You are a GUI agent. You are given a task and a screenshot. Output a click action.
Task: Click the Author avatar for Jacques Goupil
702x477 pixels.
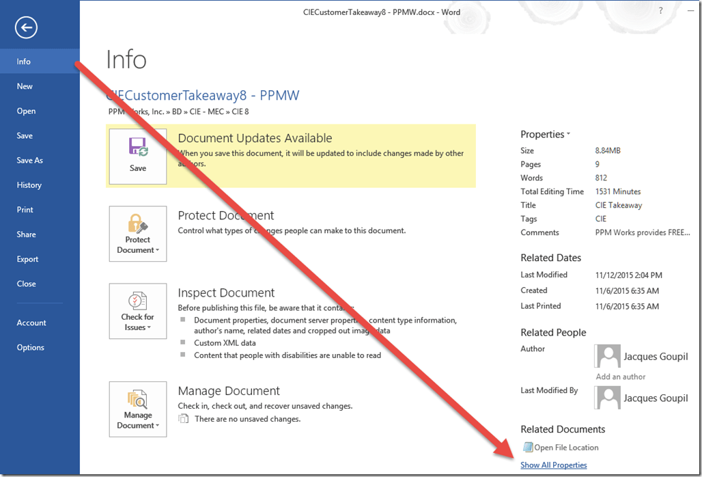[608, 356]
